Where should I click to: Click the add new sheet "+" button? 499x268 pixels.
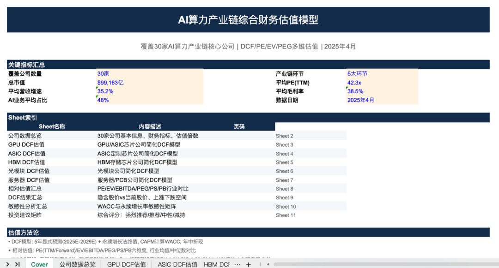[249, 265]
